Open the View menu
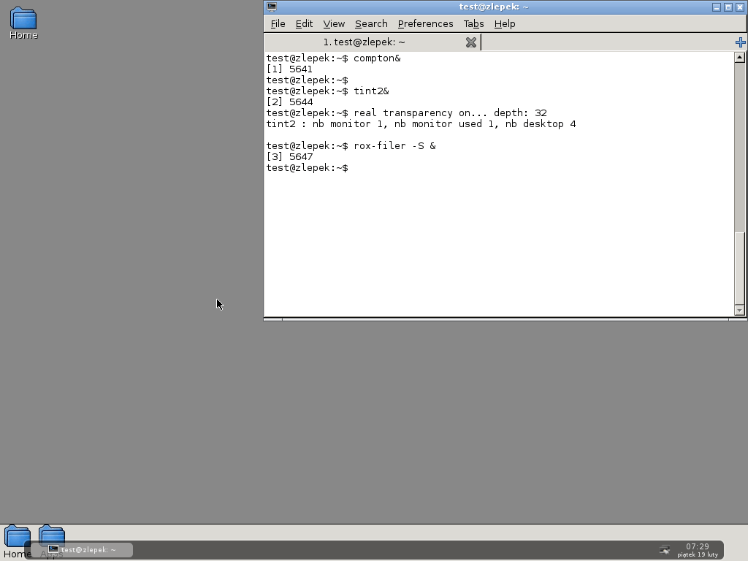 point(334,24)
